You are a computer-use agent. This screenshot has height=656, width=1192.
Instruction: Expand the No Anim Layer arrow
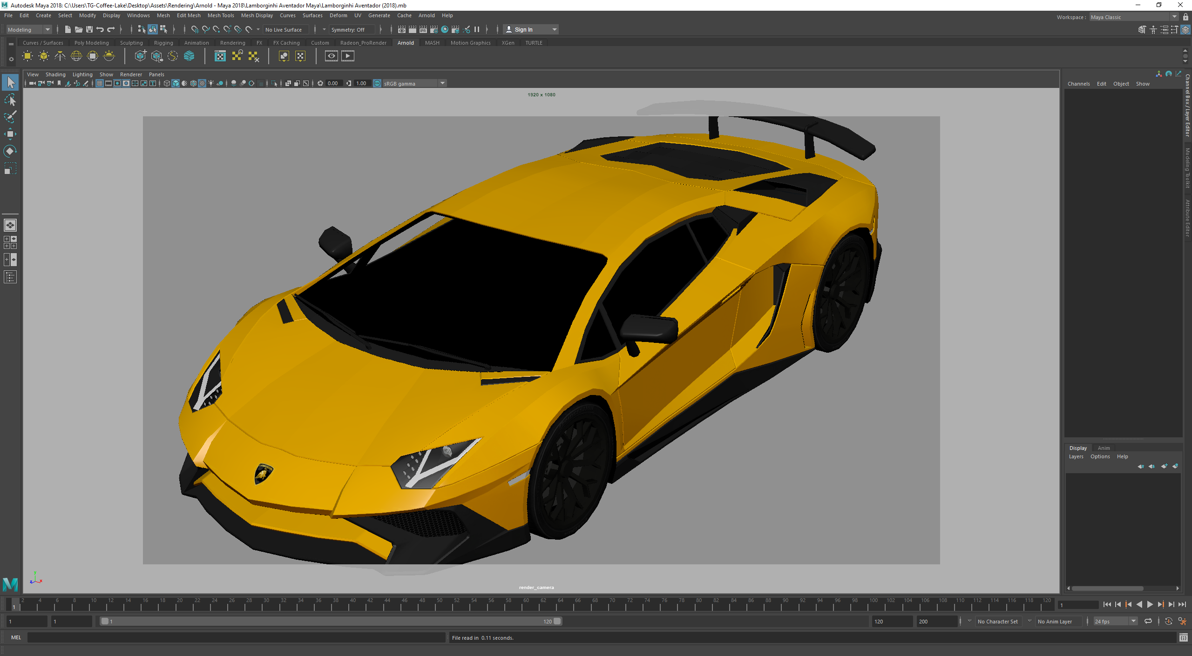(x=1029, y=621)
